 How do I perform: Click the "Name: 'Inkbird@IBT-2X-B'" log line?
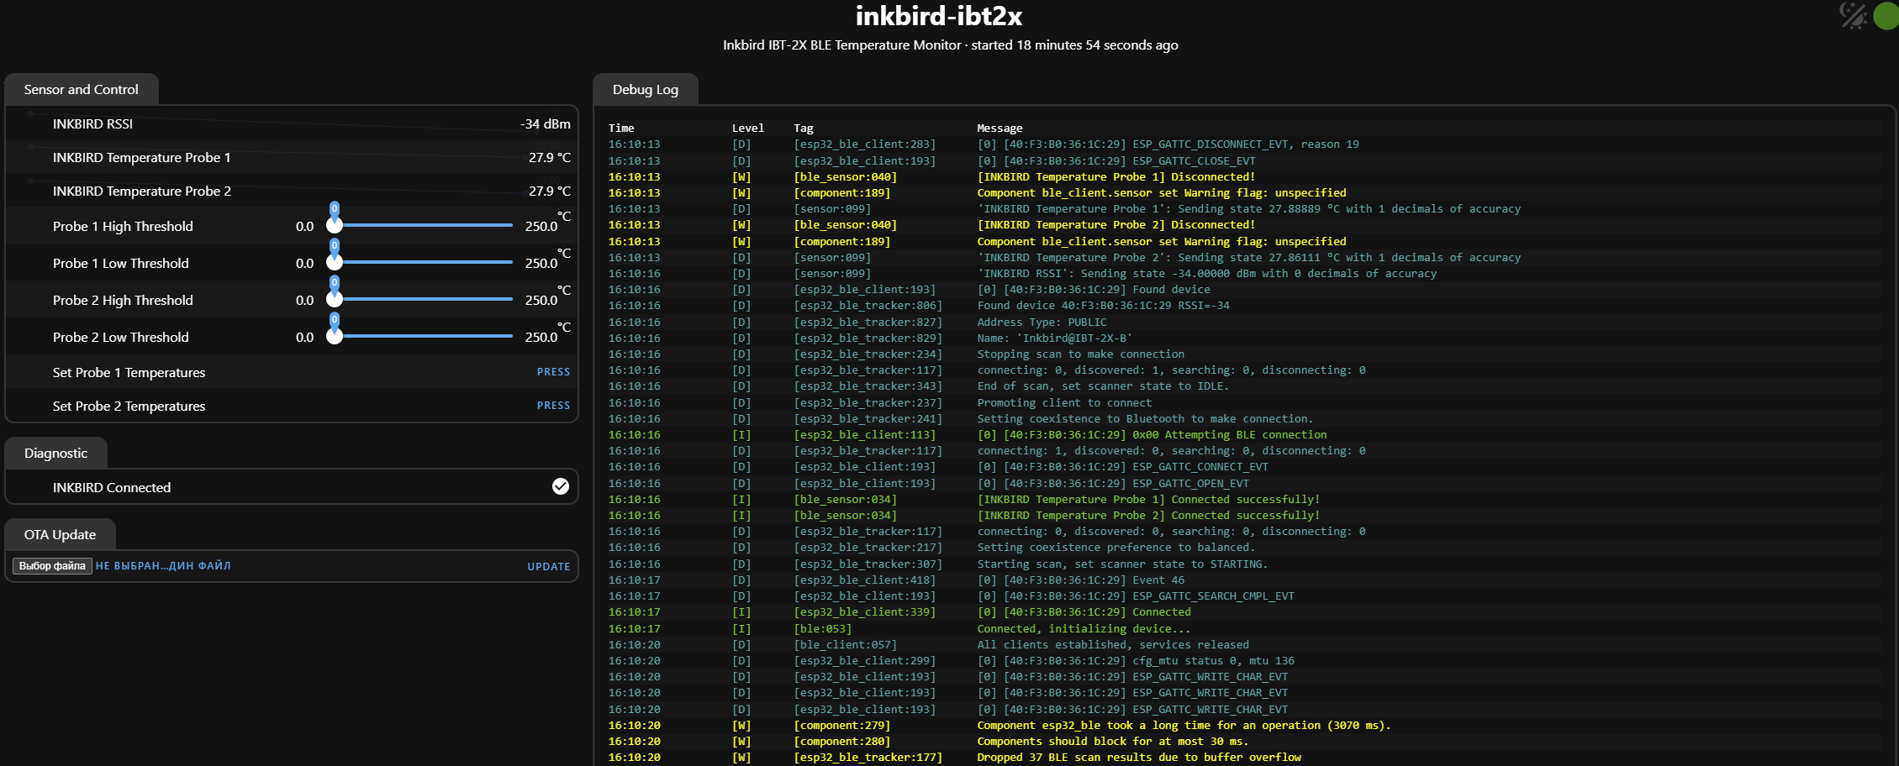(x=1054, y=338)
